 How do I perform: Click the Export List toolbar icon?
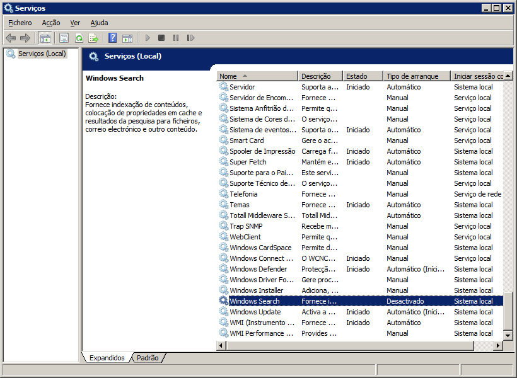click(94, 38)
